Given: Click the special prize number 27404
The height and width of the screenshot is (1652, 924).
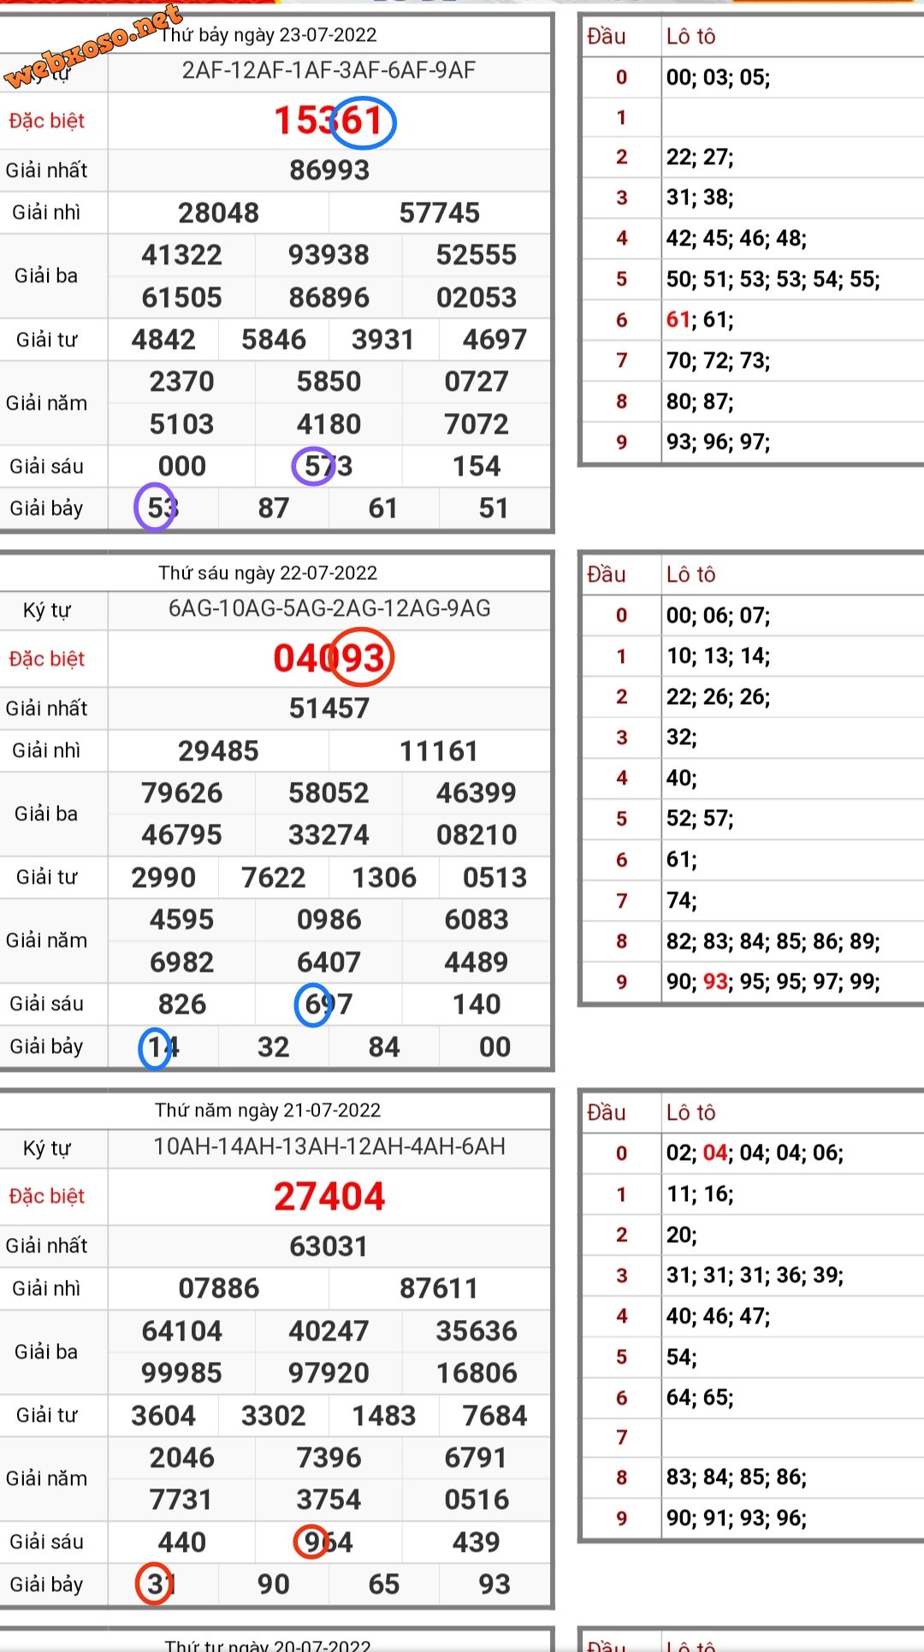Looking at the screenshot, I should point(329,1196).
